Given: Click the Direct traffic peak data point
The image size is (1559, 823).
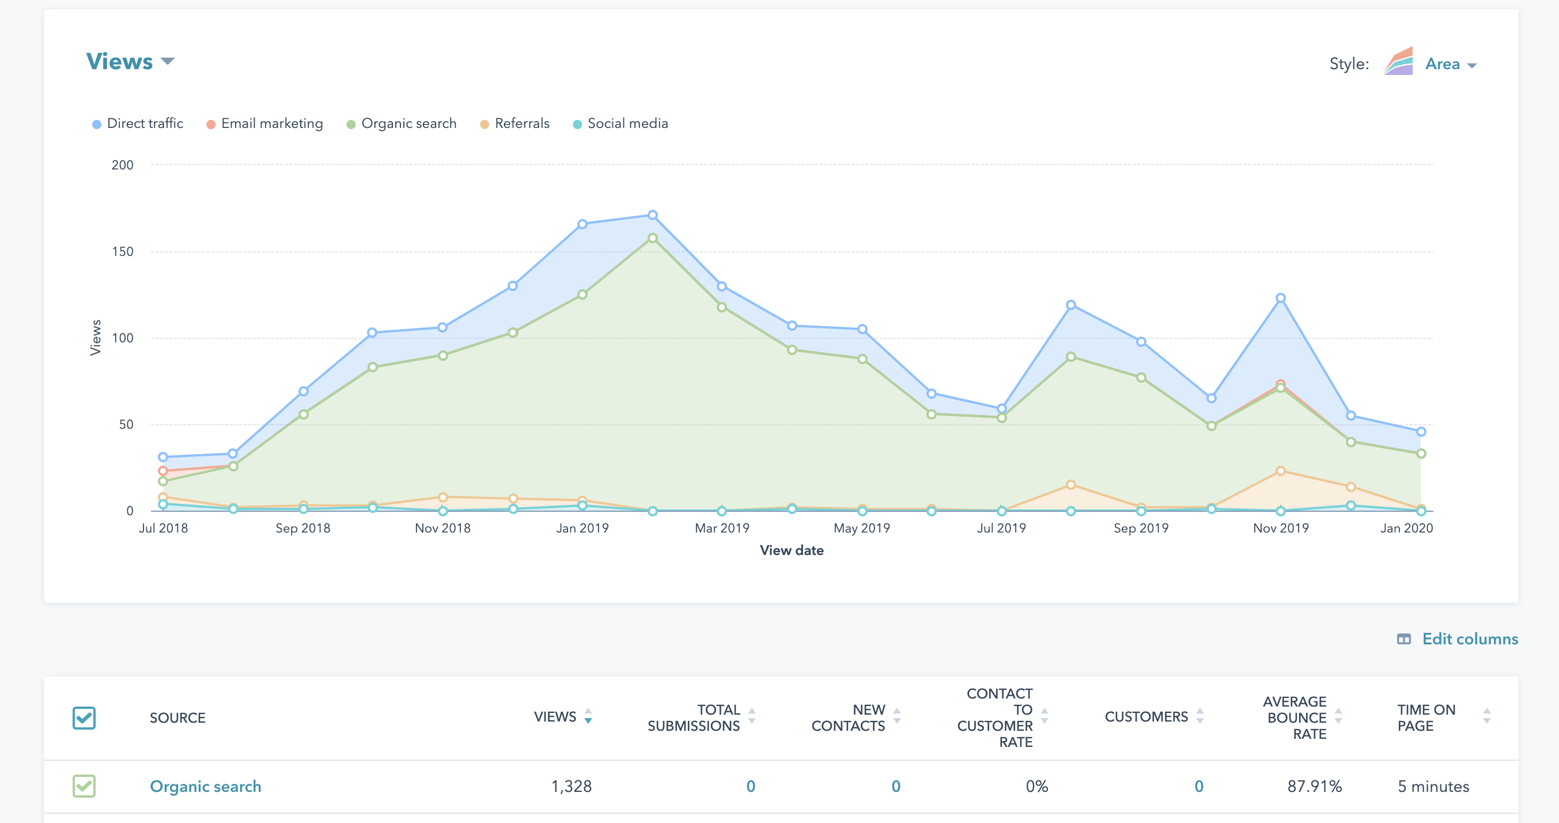Looking at the screenshot, I should pos(652,215).
